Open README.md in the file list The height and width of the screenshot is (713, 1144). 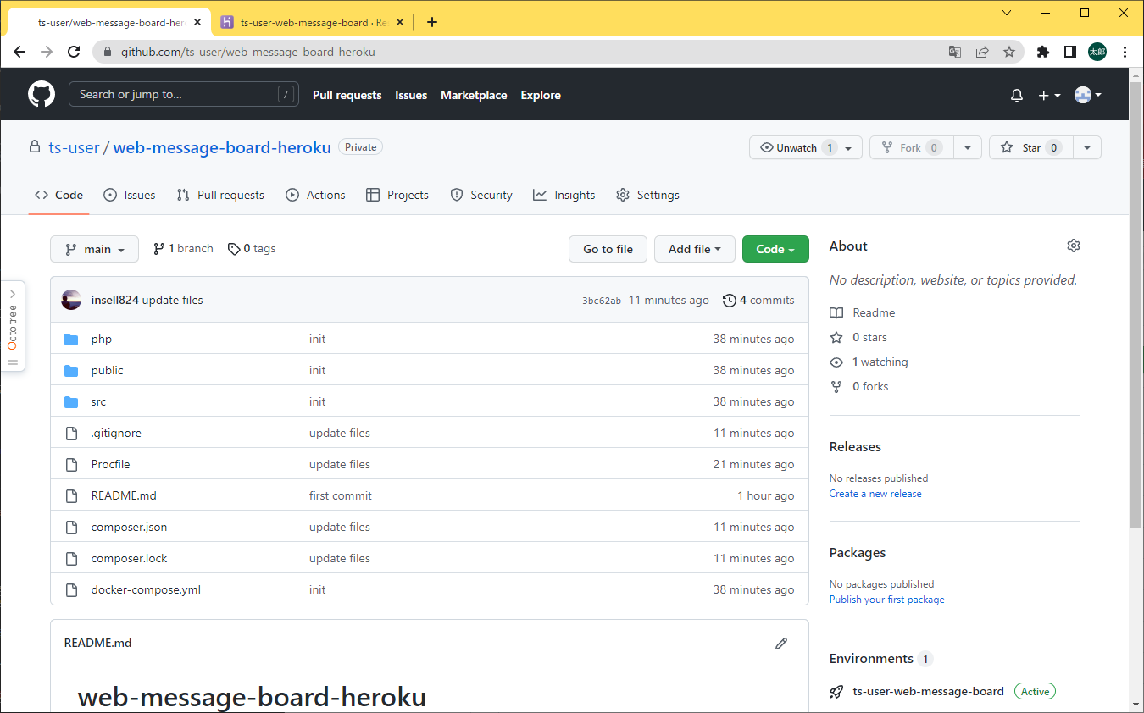click(x=124, y=495)
